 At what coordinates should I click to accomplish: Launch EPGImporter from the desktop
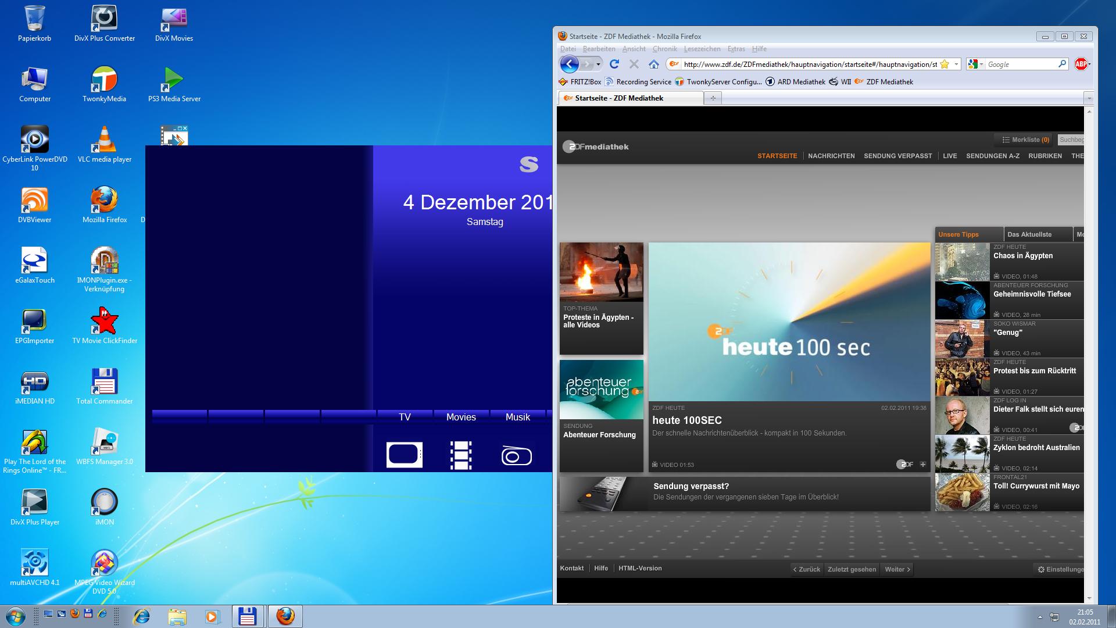coord(34,326)
